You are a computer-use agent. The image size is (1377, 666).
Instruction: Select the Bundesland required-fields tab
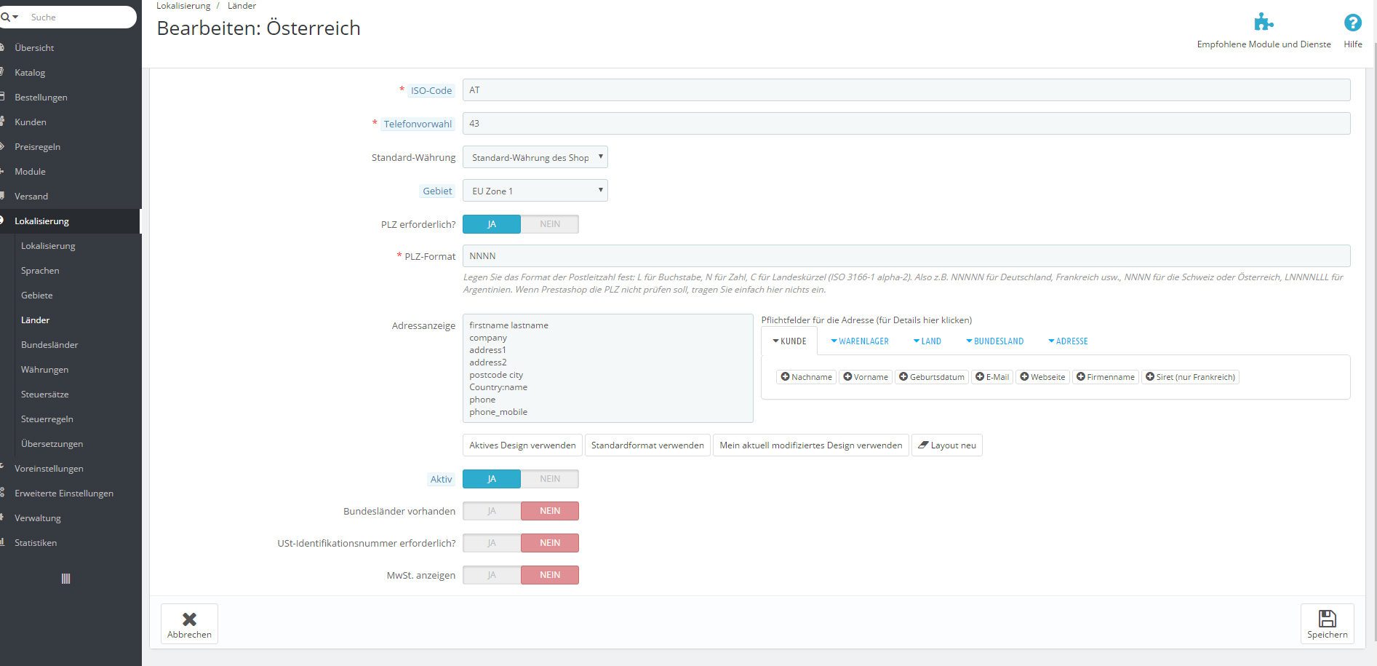(x=995, y=341)
